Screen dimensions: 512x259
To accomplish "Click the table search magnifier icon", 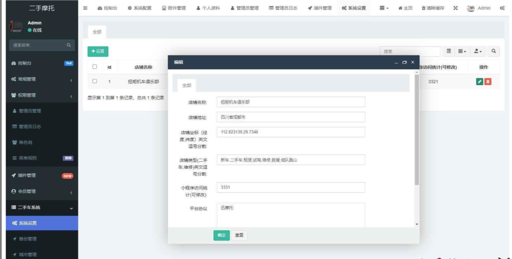I will [493, 51].
